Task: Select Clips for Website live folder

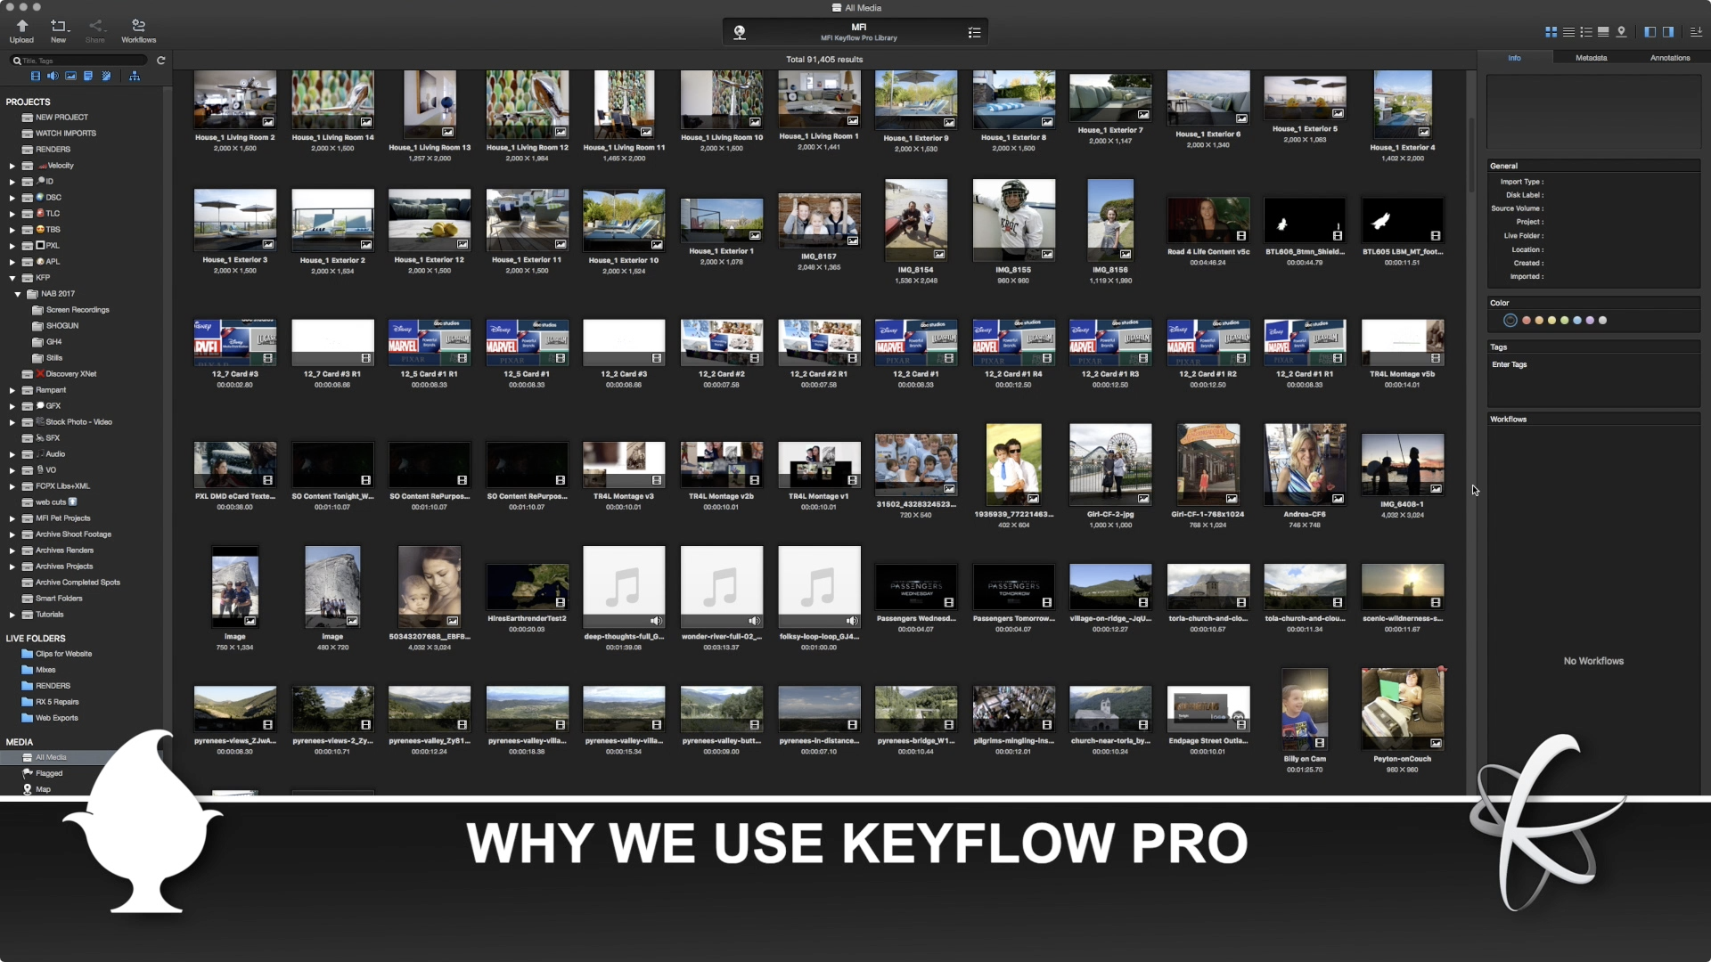Action: 63,654
